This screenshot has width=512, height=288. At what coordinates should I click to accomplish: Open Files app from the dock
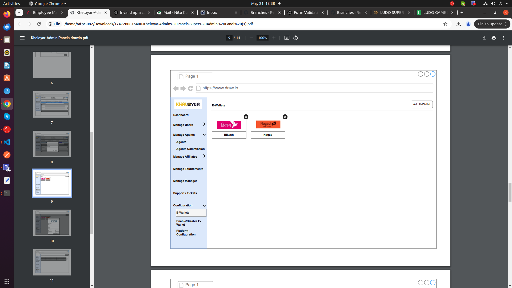(x=7, y=40)
